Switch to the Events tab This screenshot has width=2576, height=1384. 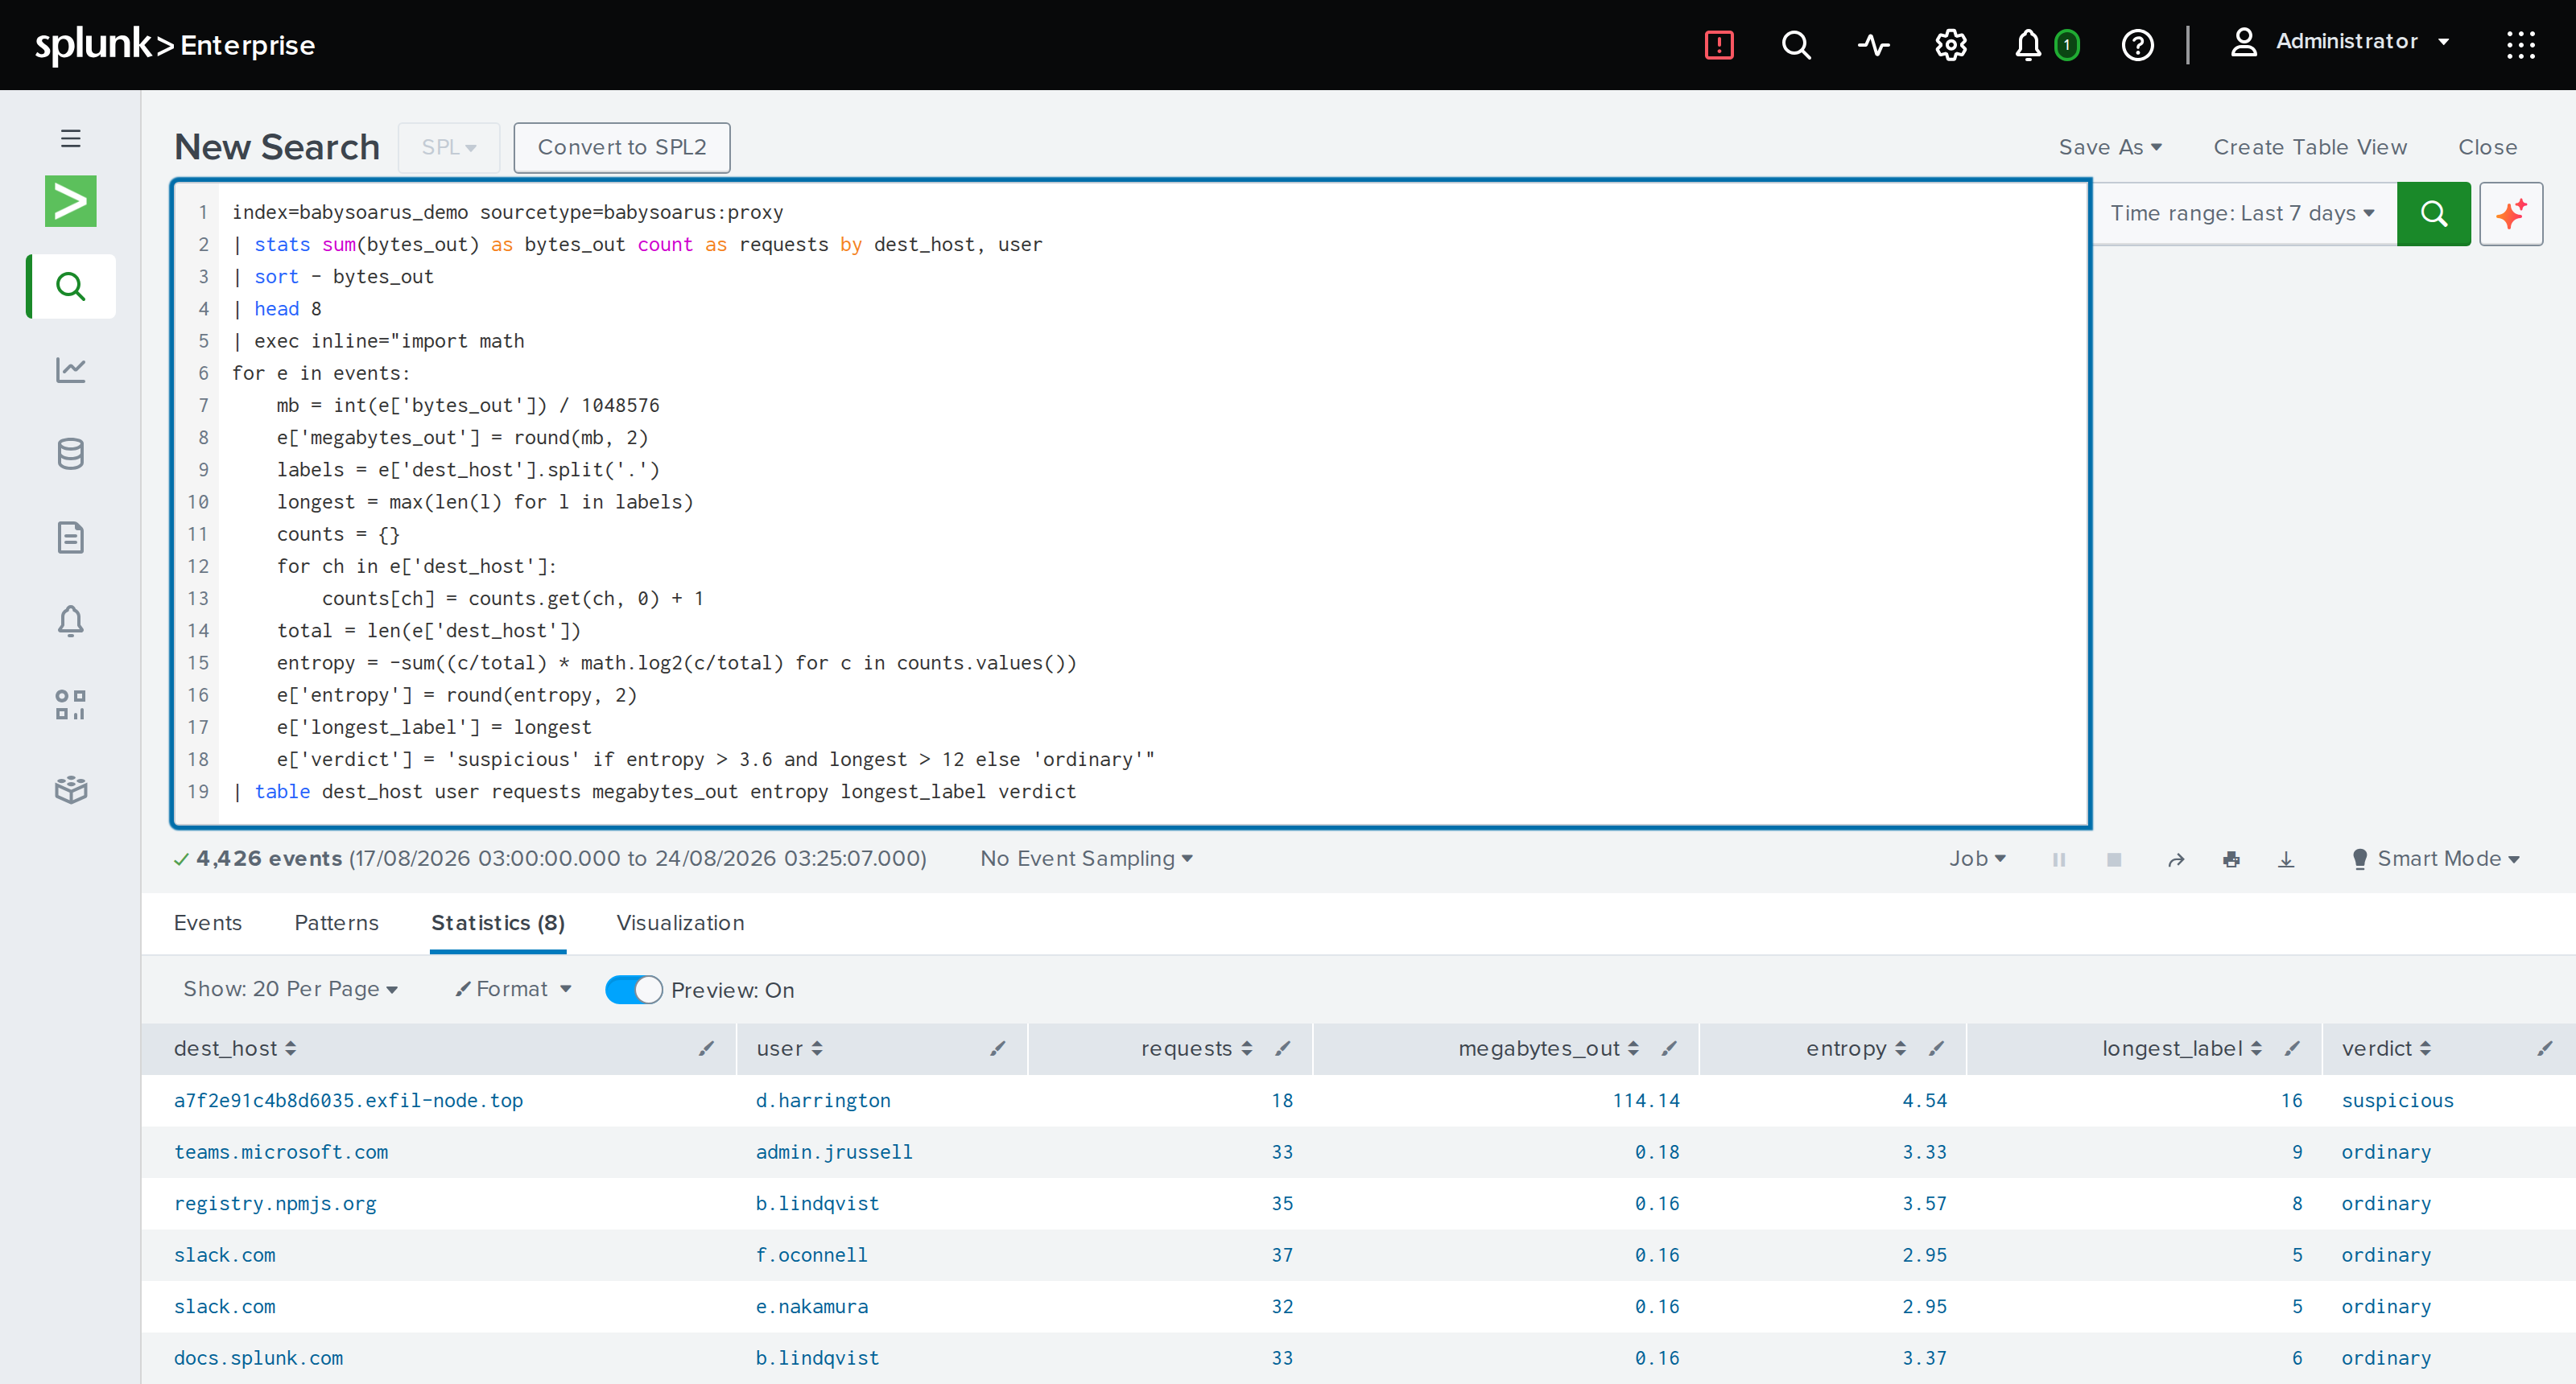pos(208,922)
